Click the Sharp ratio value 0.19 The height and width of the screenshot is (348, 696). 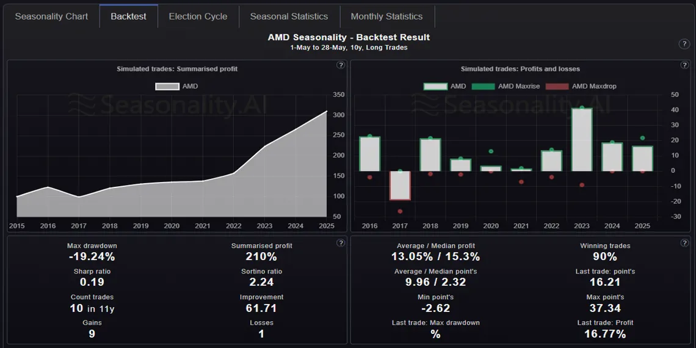[92, 282]
